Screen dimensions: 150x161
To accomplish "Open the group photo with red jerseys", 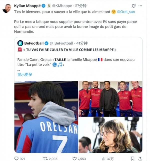I will pyautogui.click(x=110, y=98).
